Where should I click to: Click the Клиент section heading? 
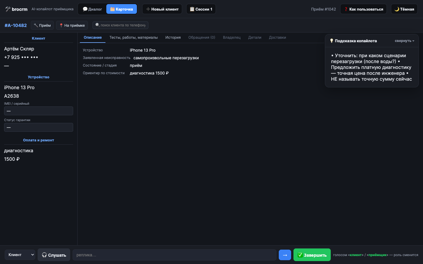(x=38, y=38)
